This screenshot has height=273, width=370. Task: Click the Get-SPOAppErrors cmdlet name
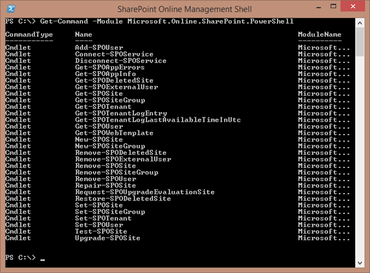(x=110, y=67)
